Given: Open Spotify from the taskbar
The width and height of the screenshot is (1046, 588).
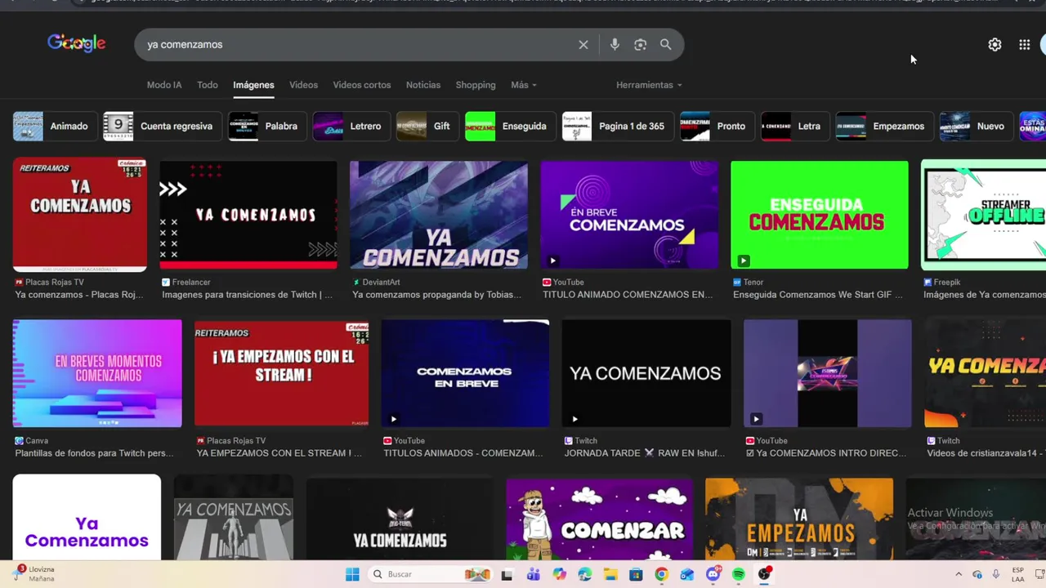Looking at the screenshot, I should click(739, 575).
